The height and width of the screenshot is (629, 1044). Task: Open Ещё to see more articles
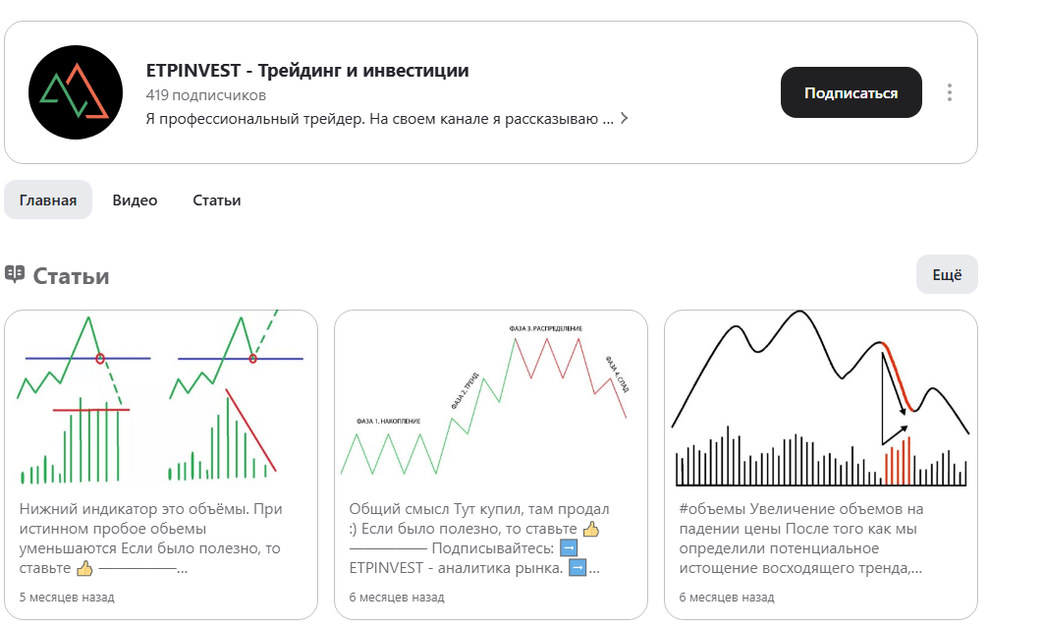tap(946, 274)
